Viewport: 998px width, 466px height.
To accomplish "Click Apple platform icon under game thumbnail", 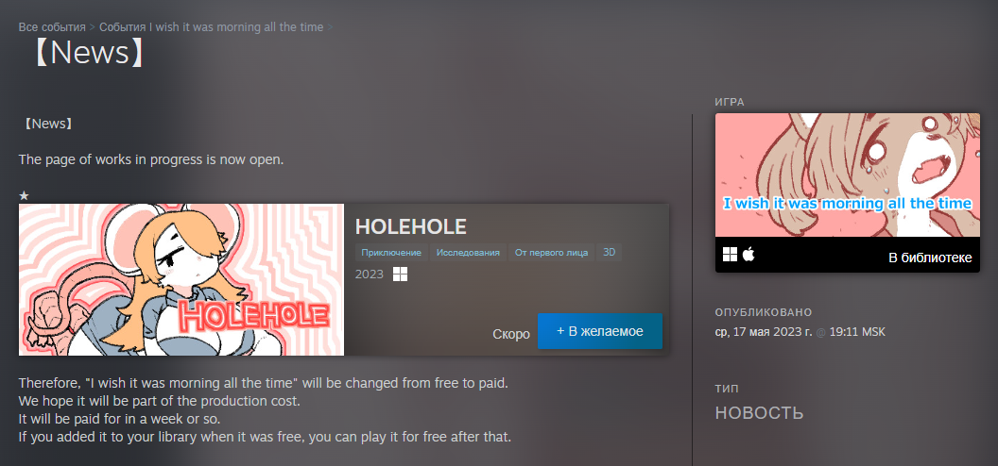I will point(748,255).
